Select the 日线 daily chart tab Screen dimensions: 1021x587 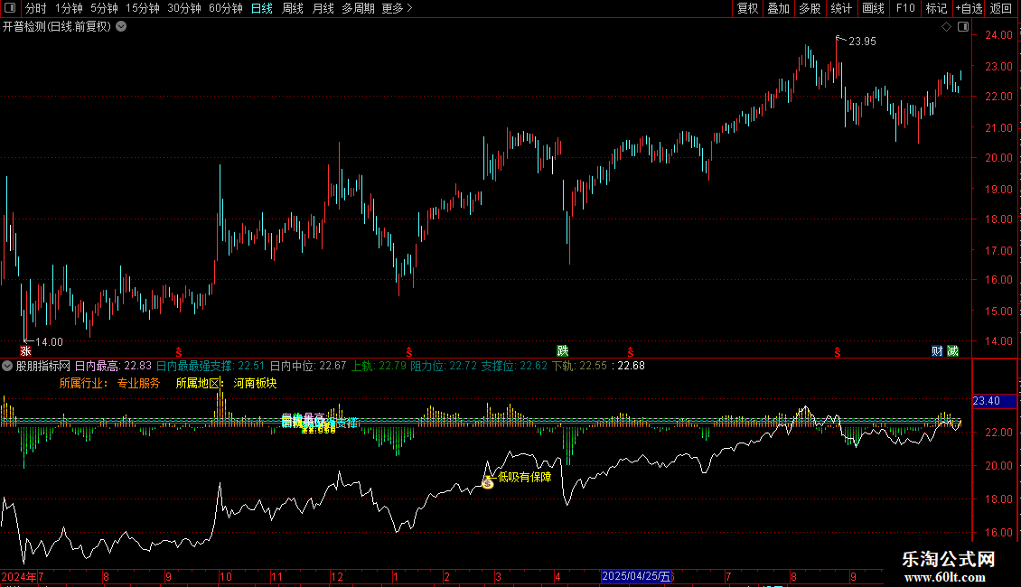coord(262,8)
